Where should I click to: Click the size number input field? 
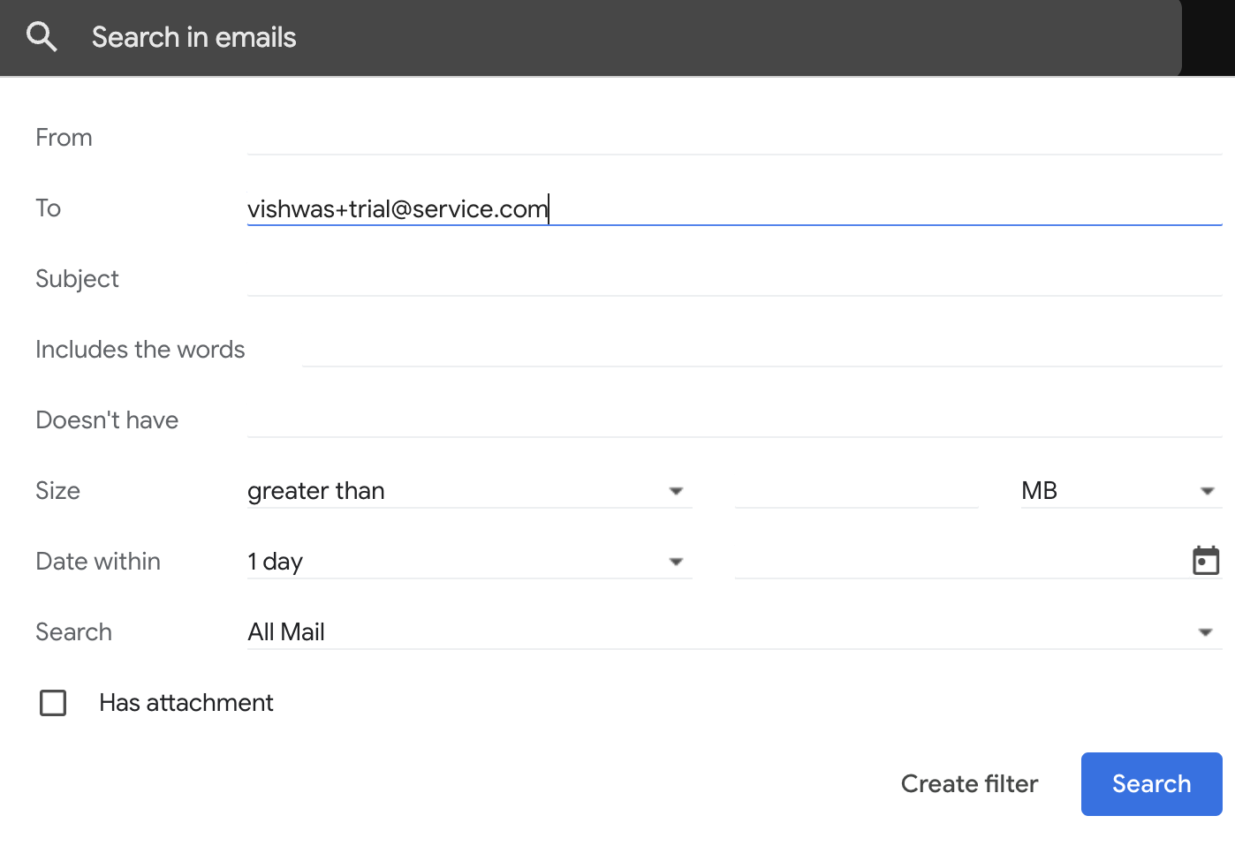pos(856,491)
